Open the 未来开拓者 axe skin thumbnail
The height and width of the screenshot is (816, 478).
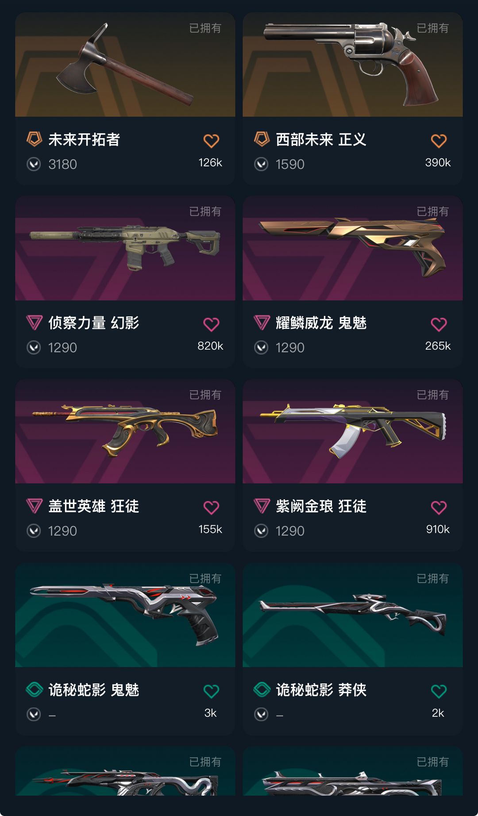[125, 65]
